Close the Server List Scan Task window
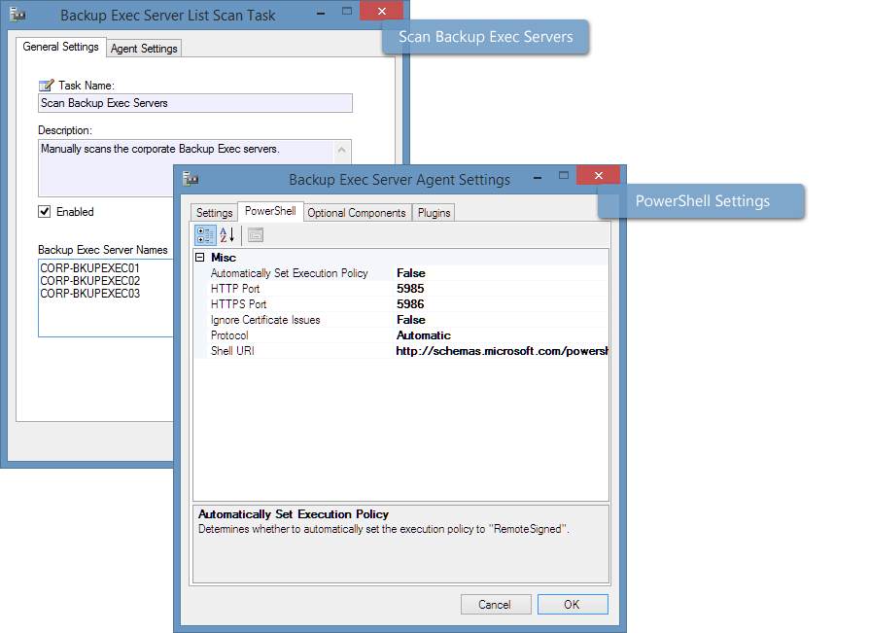The image size is (869, 633). (382, 11)
